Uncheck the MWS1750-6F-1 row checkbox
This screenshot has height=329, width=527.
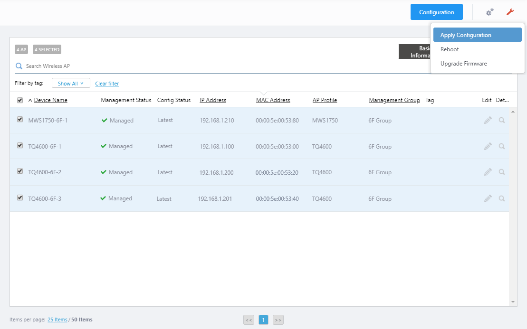20,120
